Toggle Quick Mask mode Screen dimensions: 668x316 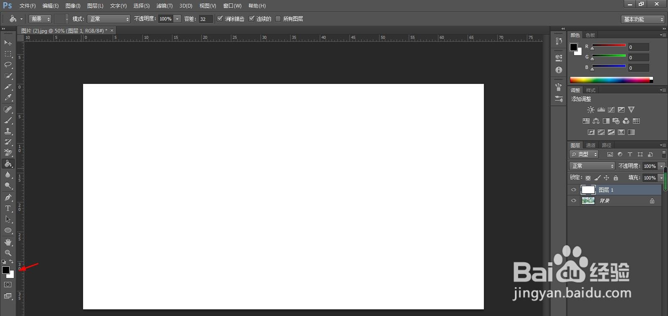tap(8, 285)
